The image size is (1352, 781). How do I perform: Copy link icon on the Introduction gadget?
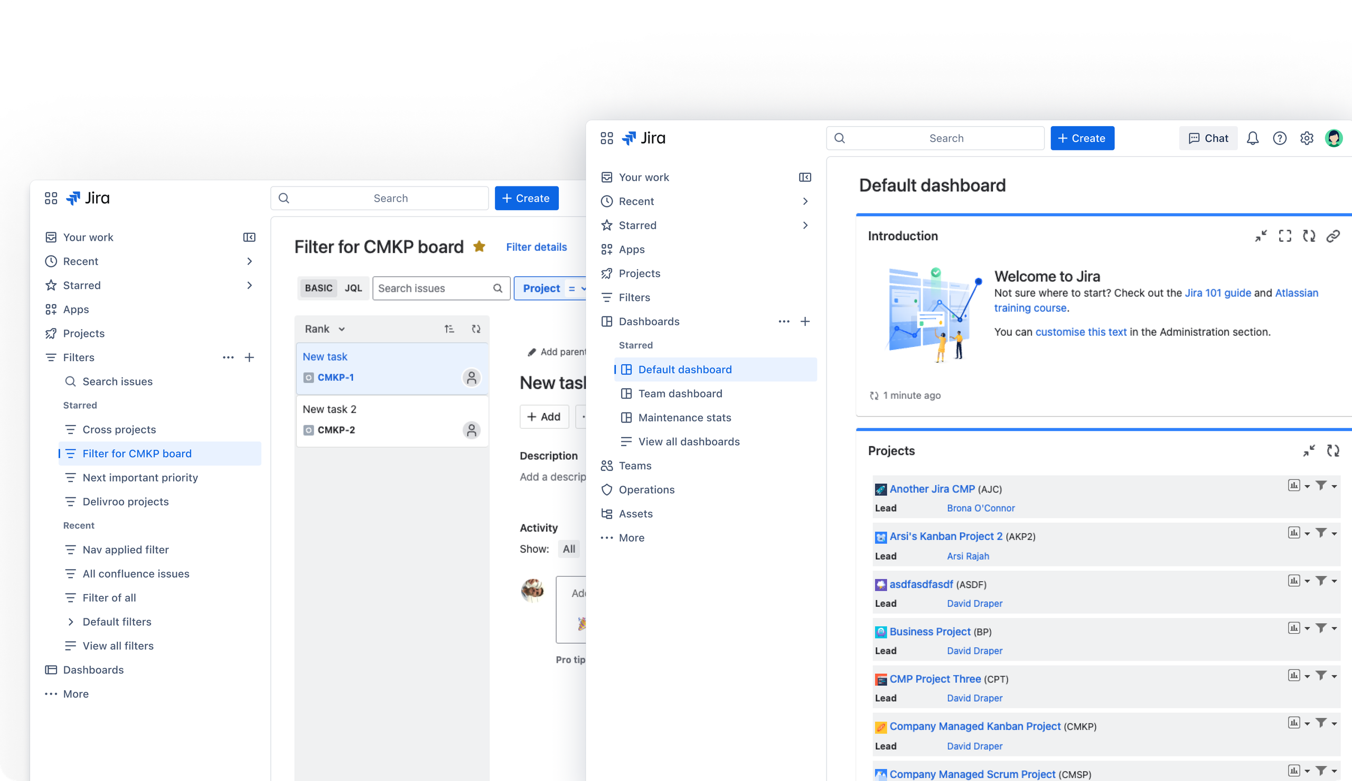pos(1333,236)
